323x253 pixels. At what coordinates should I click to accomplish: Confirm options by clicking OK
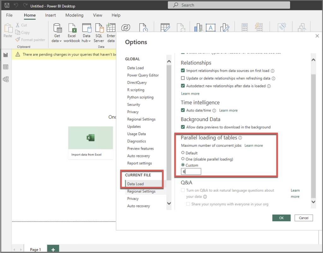click(x=281, y=218)
